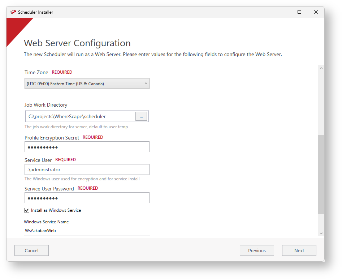
Task: Proceed by clicking Next
Action: point(299,250)
